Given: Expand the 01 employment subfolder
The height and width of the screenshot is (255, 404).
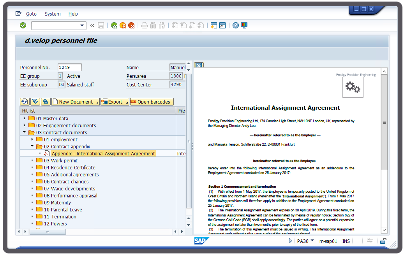Looking at the screenshot, I should click(32, 139).
